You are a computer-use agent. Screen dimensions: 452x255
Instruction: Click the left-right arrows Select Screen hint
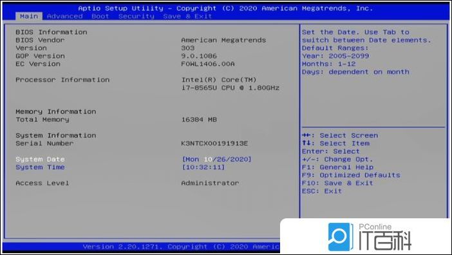click(340, 135)
